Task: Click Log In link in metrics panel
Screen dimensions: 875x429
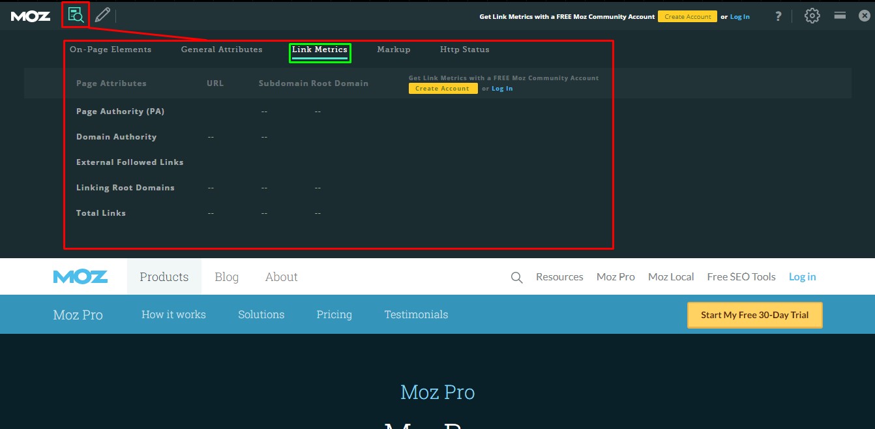Action: tap(502, 89)
